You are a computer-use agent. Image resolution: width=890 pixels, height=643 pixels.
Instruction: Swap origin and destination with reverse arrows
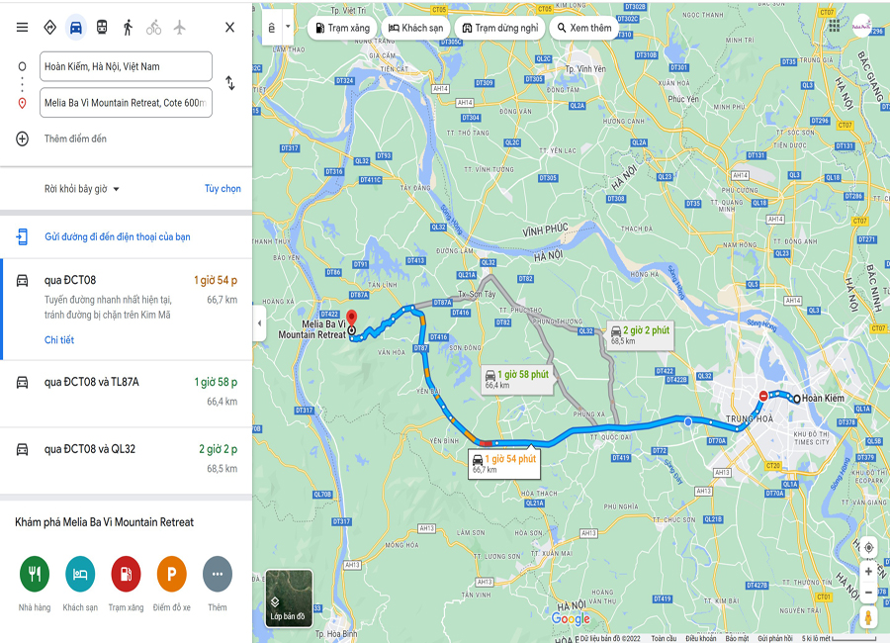click(x=229, y=83)
